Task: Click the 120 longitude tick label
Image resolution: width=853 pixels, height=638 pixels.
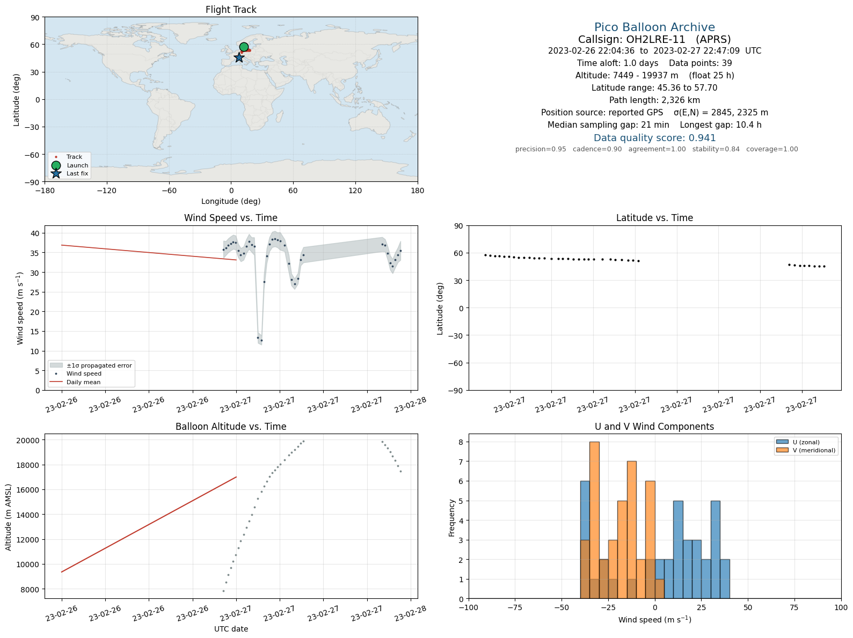Action: 355,190
